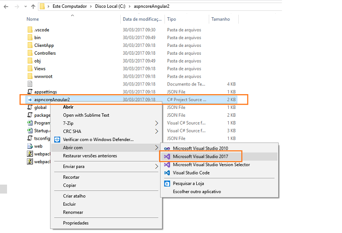This screenshot has width=342, height=233.
Task: Click the '4 KB' size cell
Action: pos(231,84)
